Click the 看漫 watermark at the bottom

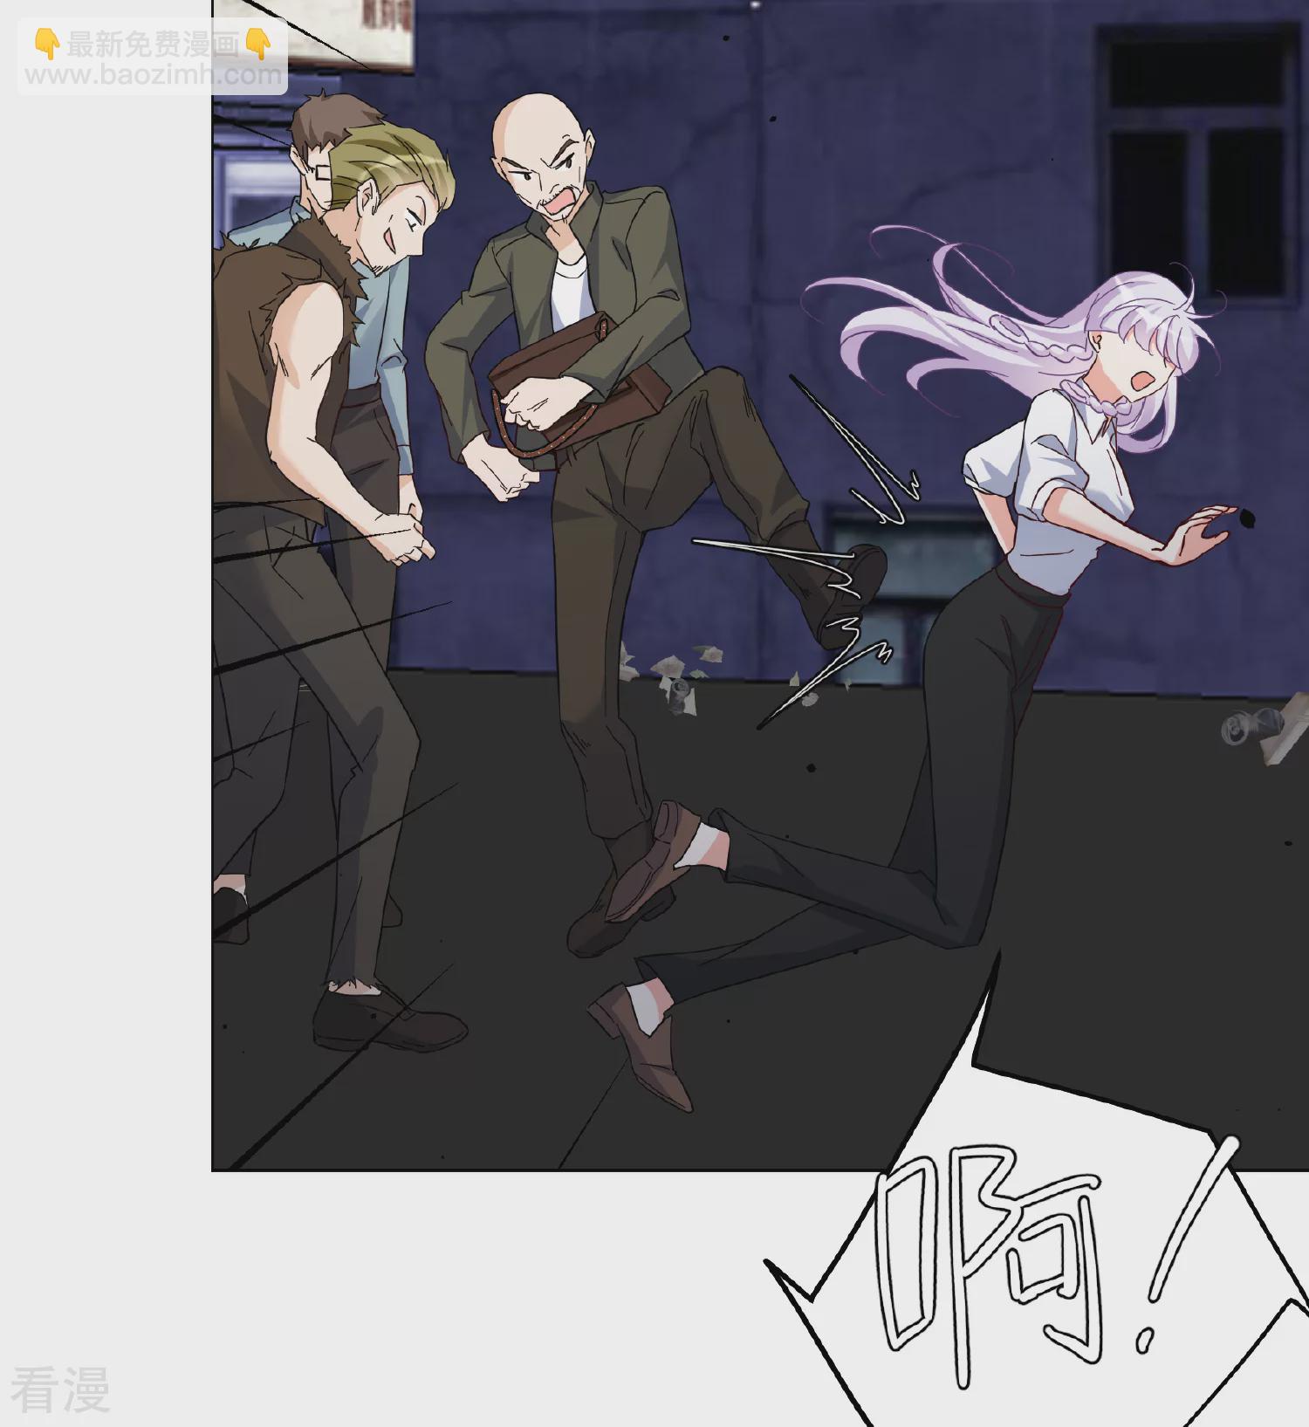(59, 1389)
